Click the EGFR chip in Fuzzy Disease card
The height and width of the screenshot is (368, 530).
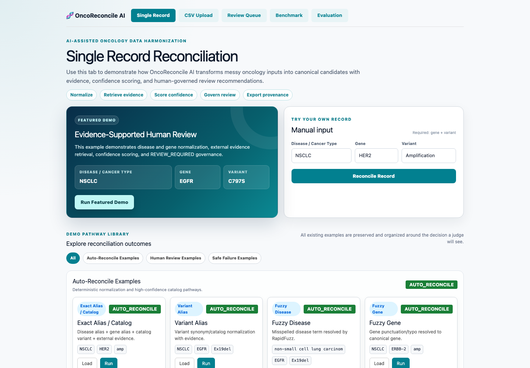click(x=279, y=361)
